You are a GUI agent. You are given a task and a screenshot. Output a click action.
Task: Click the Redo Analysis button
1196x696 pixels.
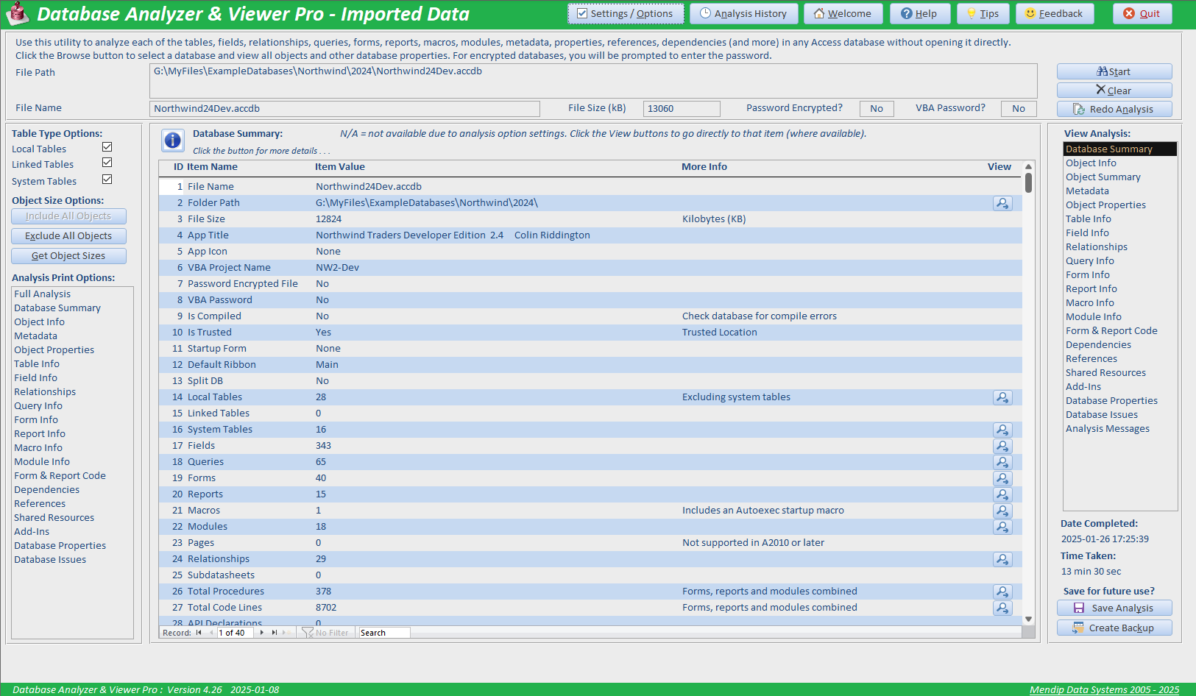click(1114, 110)
